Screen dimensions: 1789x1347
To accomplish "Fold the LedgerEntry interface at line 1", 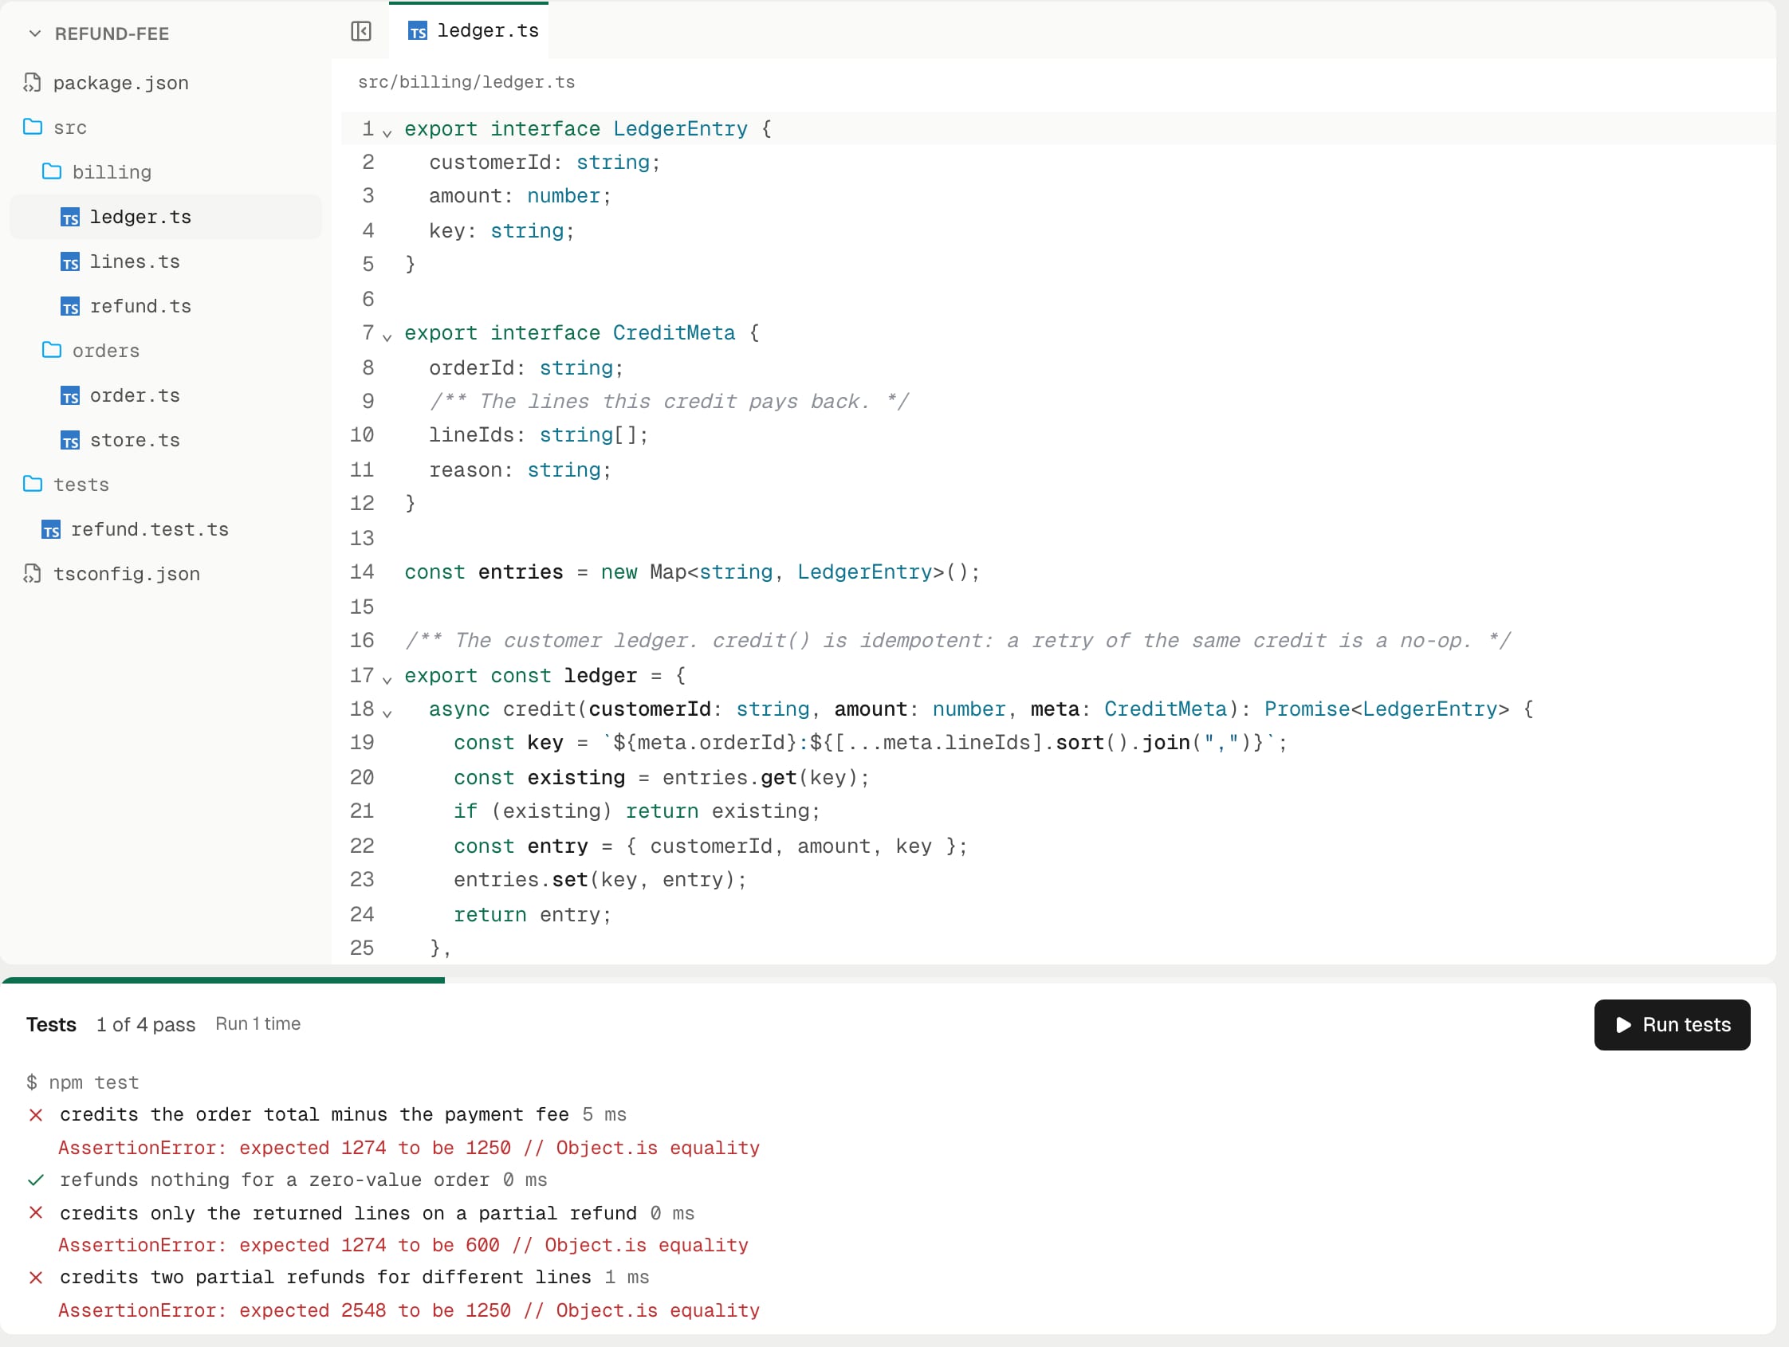I will 387,132.
